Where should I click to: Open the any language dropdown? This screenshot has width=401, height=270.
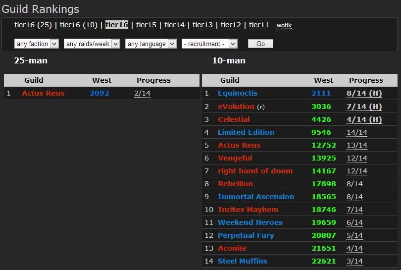150,44
